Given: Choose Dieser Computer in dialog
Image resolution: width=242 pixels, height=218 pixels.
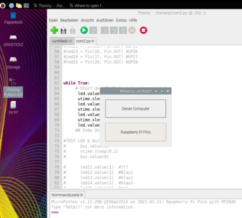Looking at the screenshot, I should coord(136,109).
